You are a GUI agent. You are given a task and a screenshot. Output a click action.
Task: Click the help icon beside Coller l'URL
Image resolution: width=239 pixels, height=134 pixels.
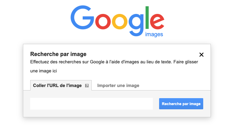87,86
